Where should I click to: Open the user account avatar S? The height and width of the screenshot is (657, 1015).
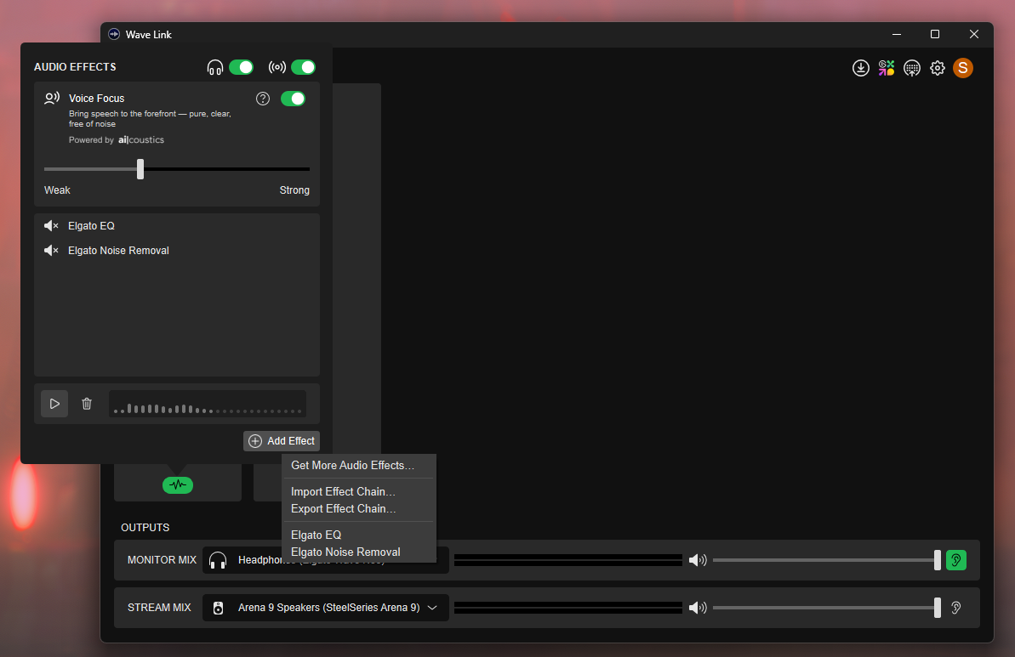(x=963, y=68)
